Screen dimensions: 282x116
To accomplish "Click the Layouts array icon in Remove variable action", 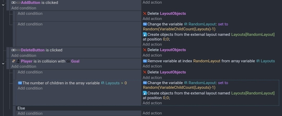I will point(258,61).
